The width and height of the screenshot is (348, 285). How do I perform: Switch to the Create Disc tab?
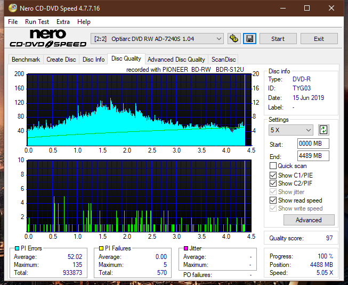pos(61,60)
